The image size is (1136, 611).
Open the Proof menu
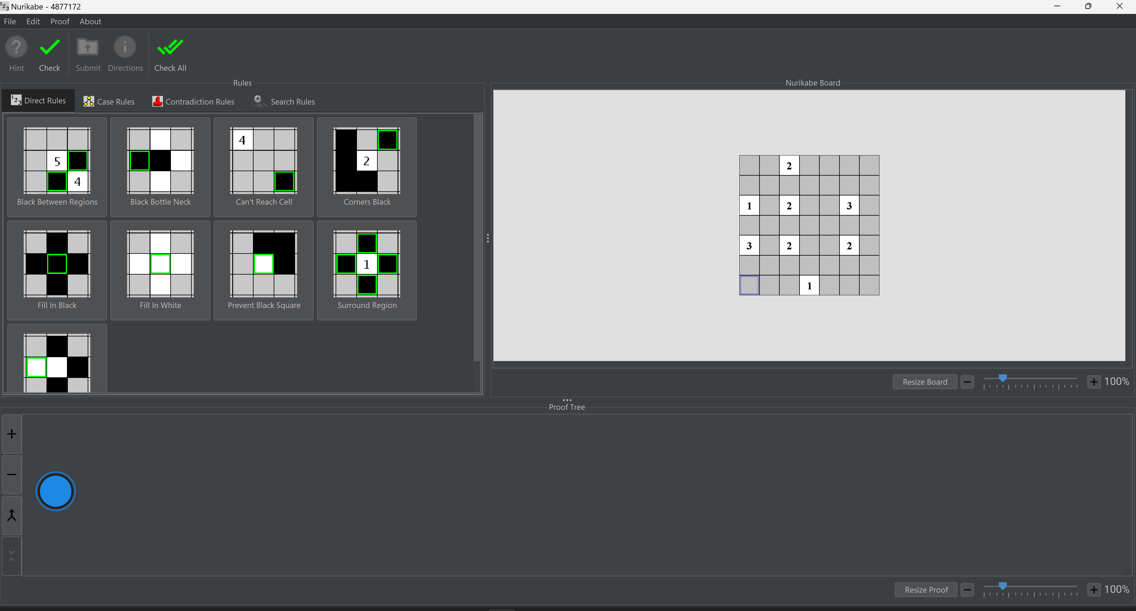pyautogui.click(x=60, y=21)
